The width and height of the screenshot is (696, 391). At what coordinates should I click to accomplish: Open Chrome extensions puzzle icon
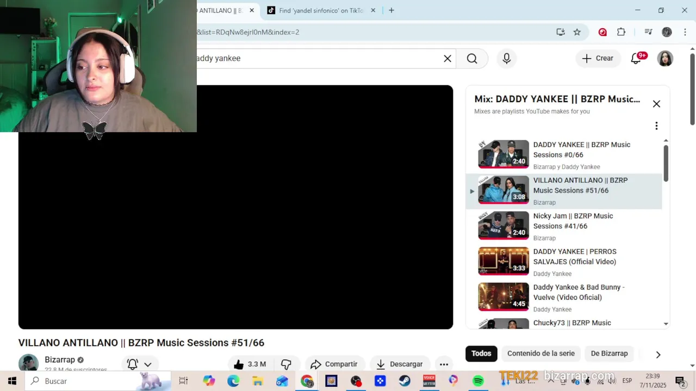621,32
